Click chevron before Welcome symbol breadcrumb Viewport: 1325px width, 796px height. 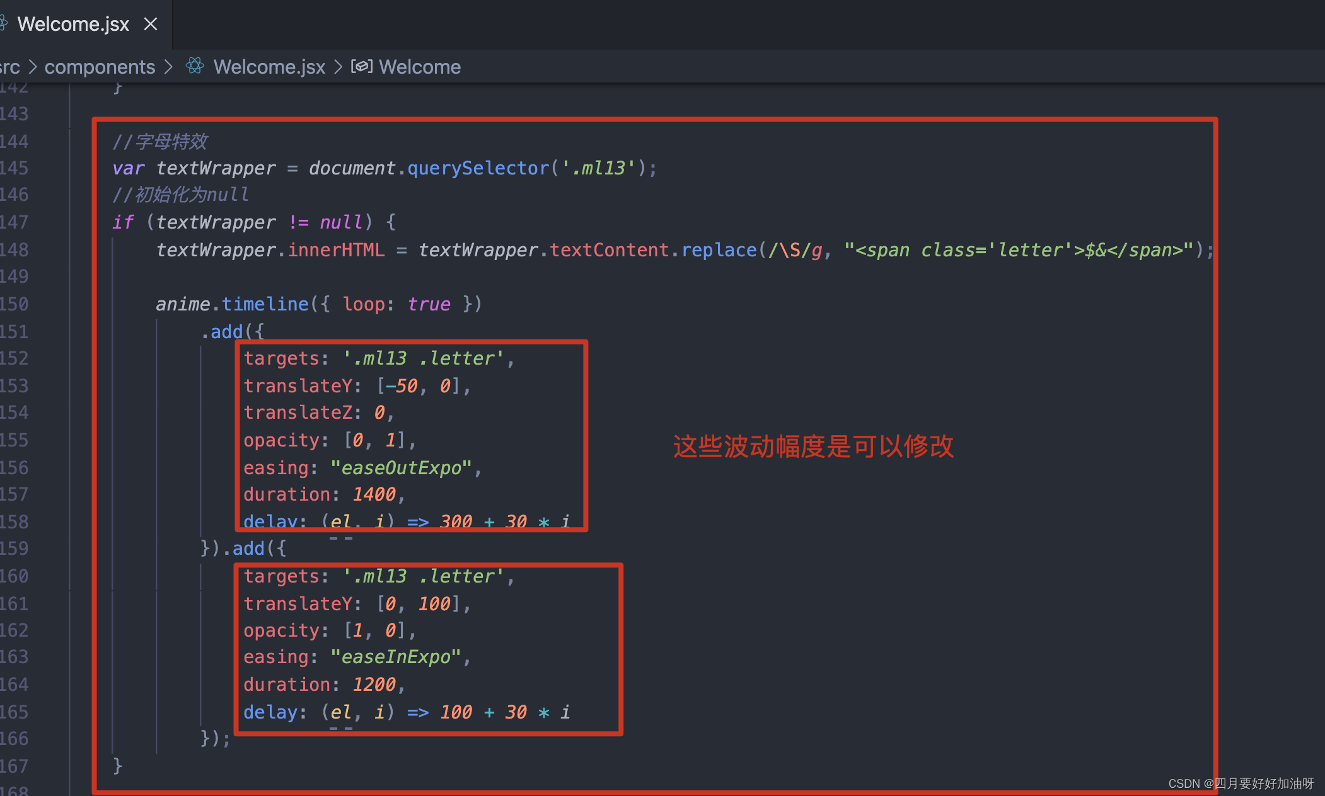pos(338,67)
